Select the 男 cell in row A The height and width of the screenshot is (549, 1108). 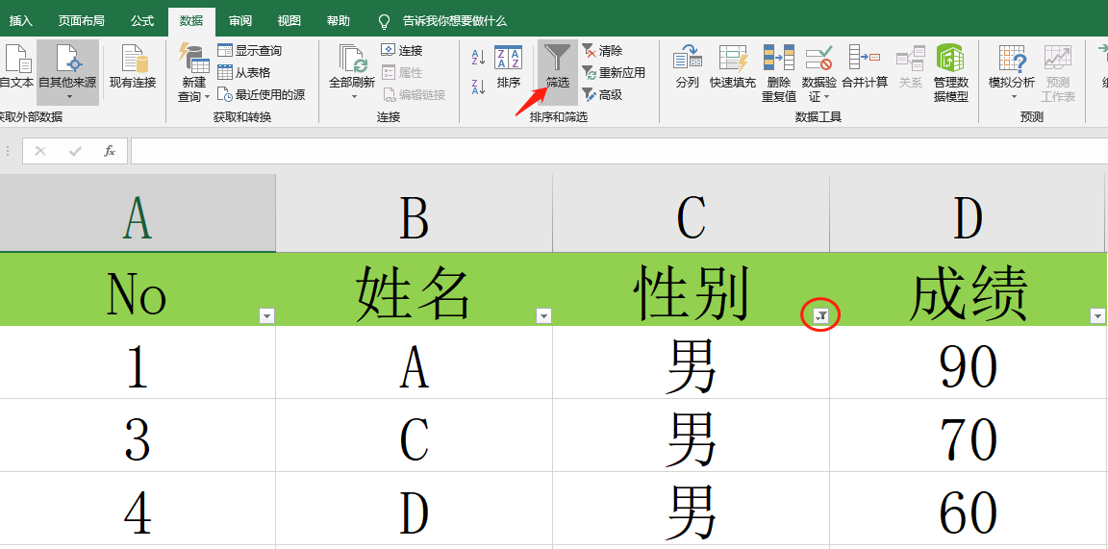click(x=692, y=362)
